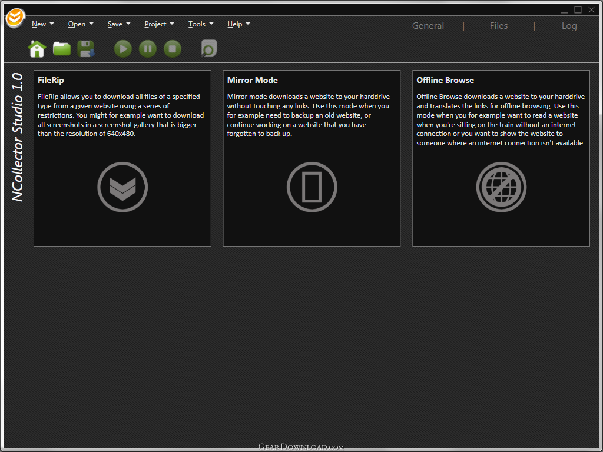Screen dimensions: 603x452
Task: Select the Mirror Mode rectangle circle icon
Action: 312,187
